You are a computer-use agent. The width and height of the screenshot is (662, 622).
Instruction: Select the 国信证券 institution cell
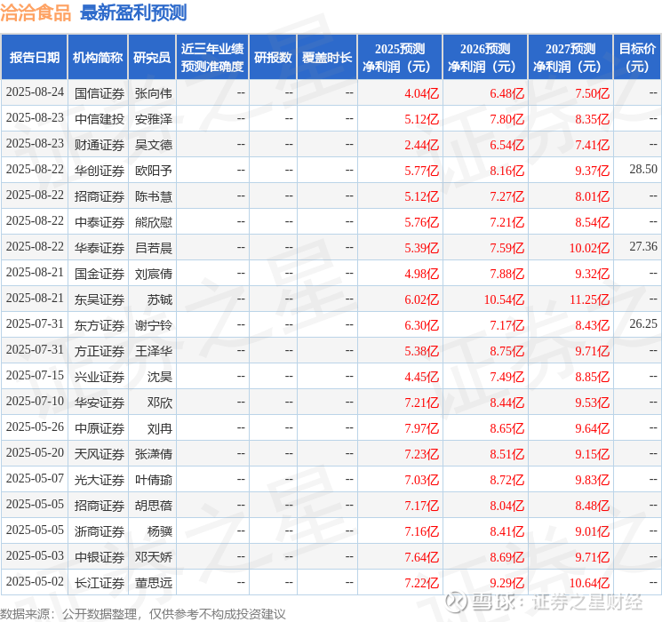coord(100,93)
